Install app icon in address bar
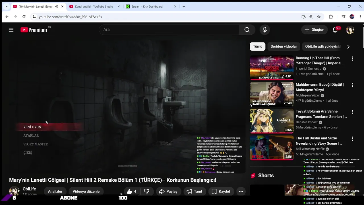Screen dimensions: 364x205 [x=303, y=17]
